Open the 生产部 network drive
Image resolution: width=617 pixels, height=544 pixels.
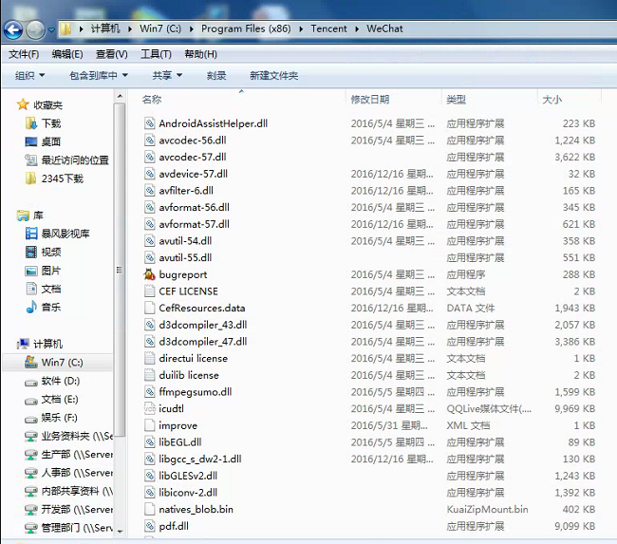[77, 454]
